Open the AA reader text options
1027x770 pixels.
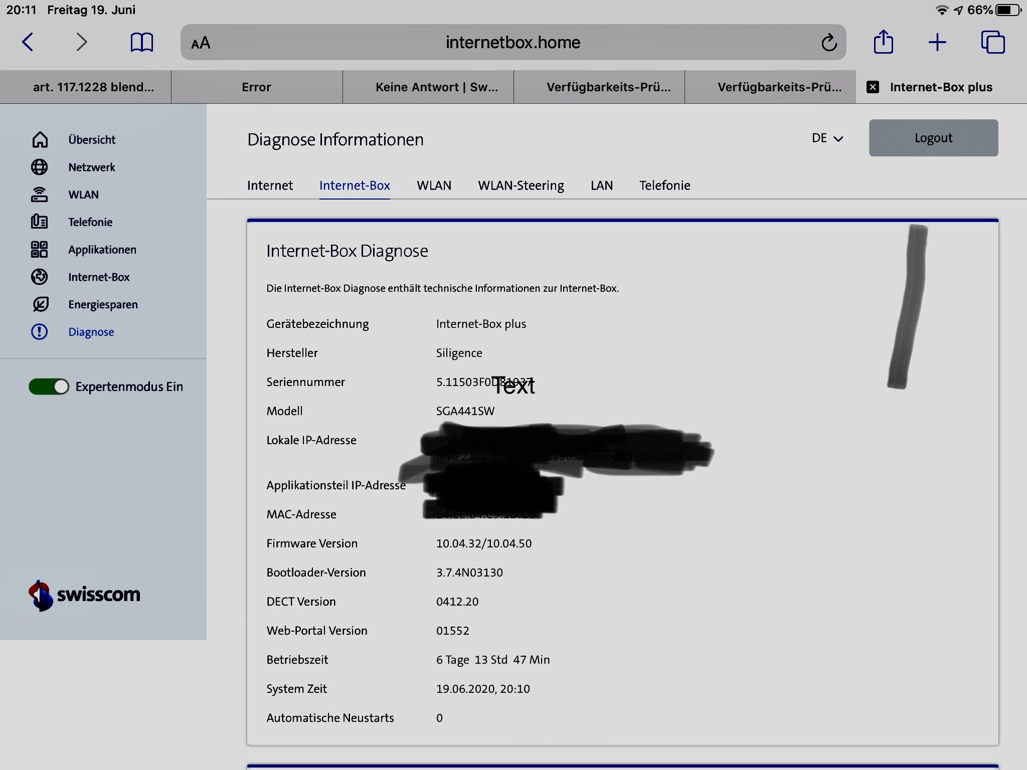[201, 43]
